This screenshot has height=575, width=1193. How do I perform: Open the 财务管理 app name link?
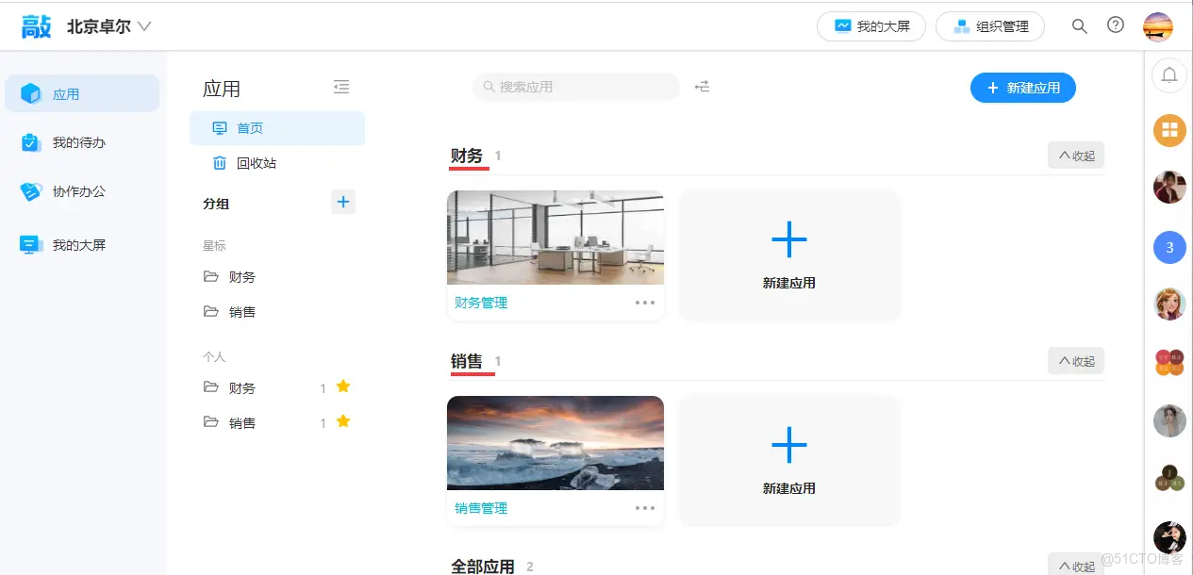coord(481,303)
